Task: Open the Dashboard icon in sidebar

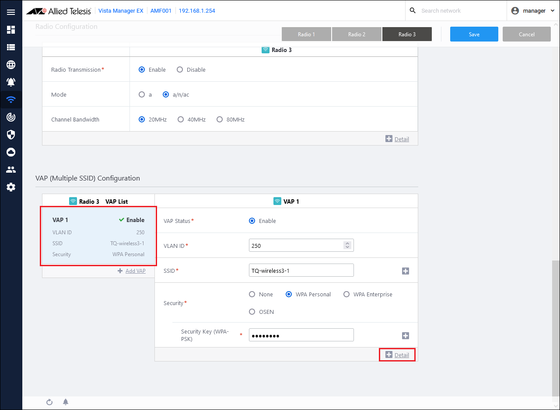Action: coord(11,30)
